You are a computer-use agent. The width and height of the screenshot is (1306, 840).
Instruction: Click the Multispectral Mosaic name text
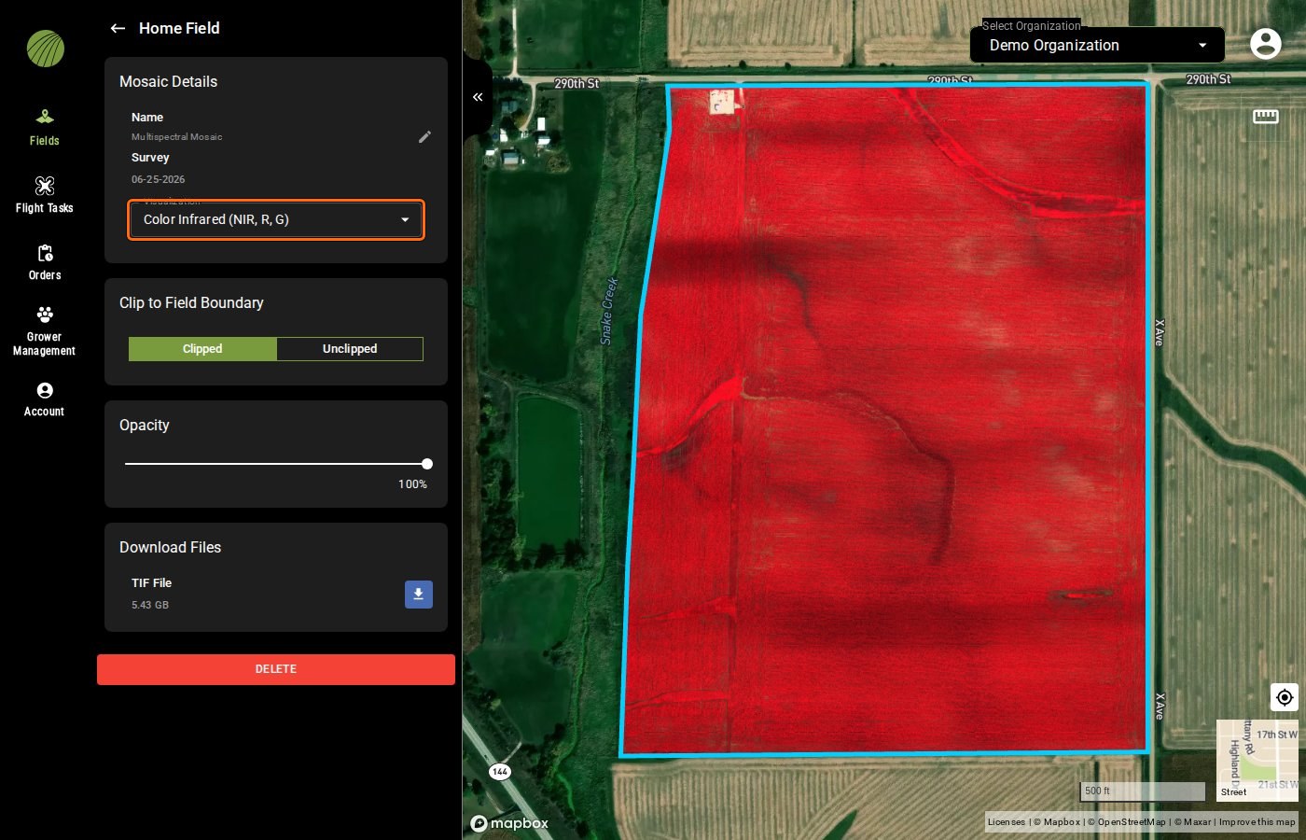[176, 137]
